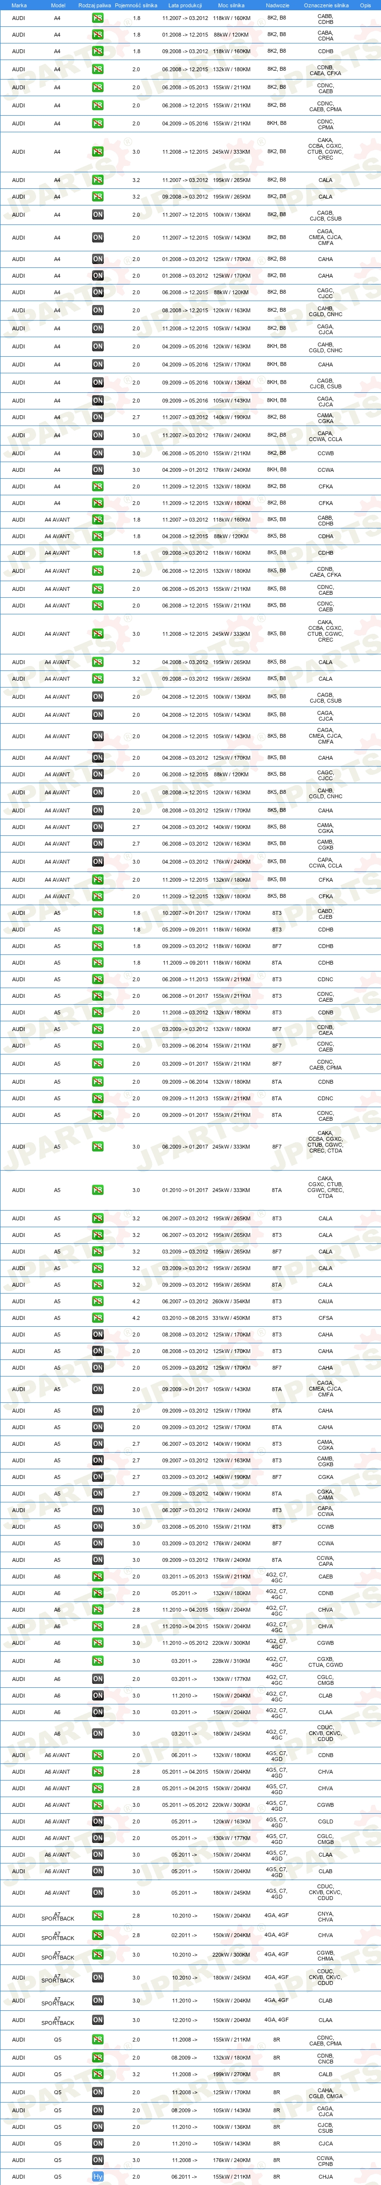This screenshot has width=381, height=2185.
Task: Select the 331kW / 450KM power cell
Action: [231, 1318]
